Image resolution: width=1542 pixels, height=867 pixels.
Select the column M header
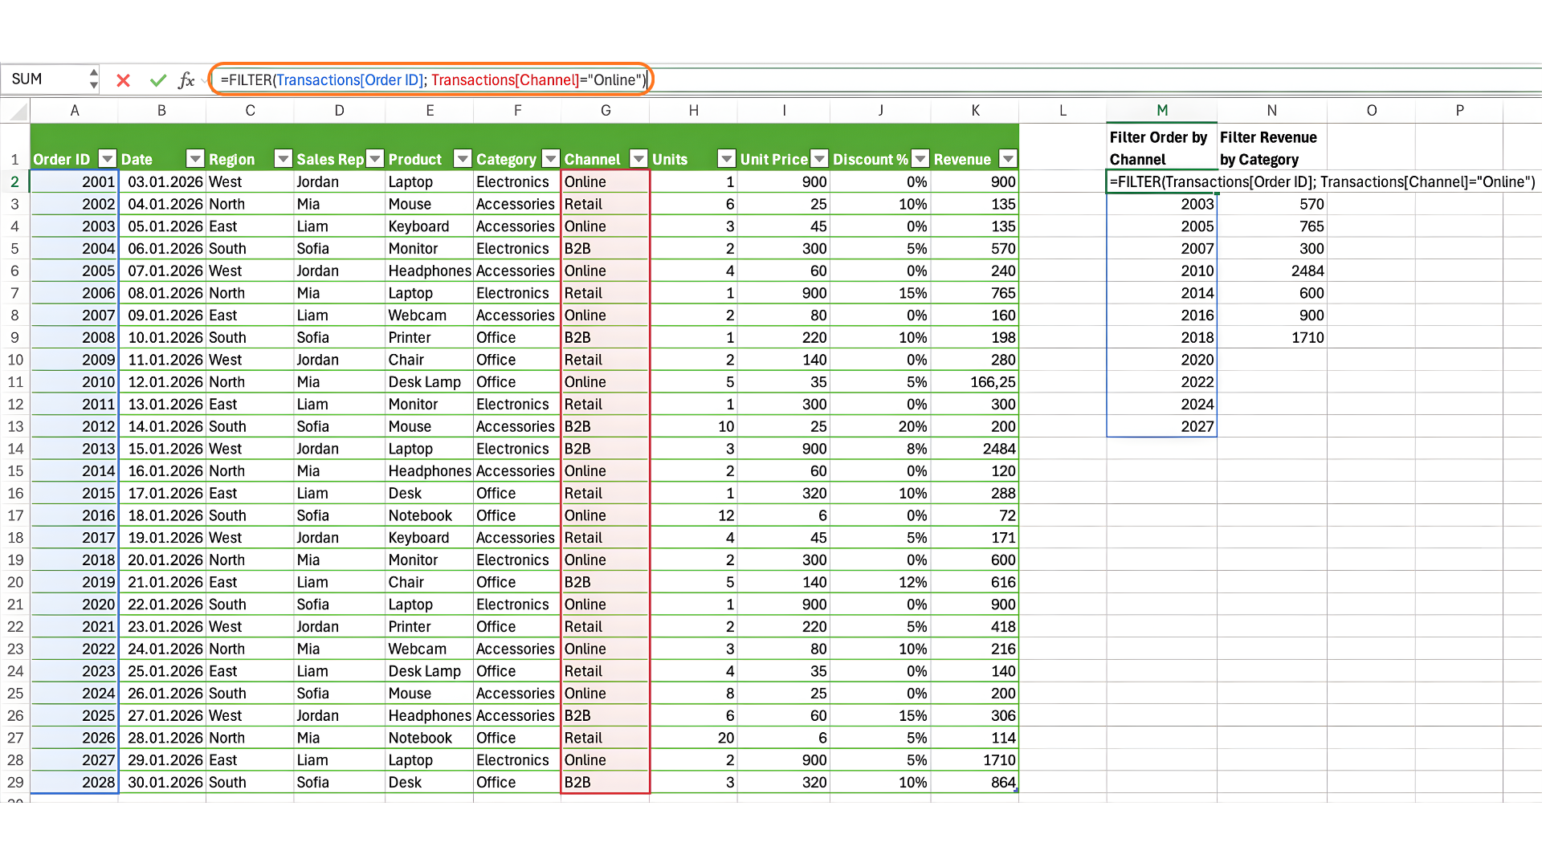1161,111
